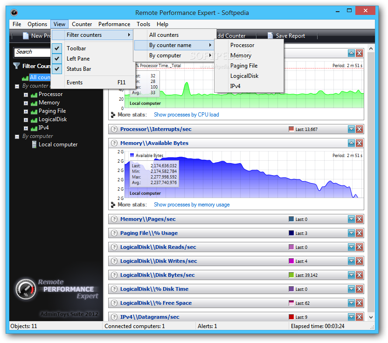Select Local computer in left pane tree
388x343 pixels.
58,144
